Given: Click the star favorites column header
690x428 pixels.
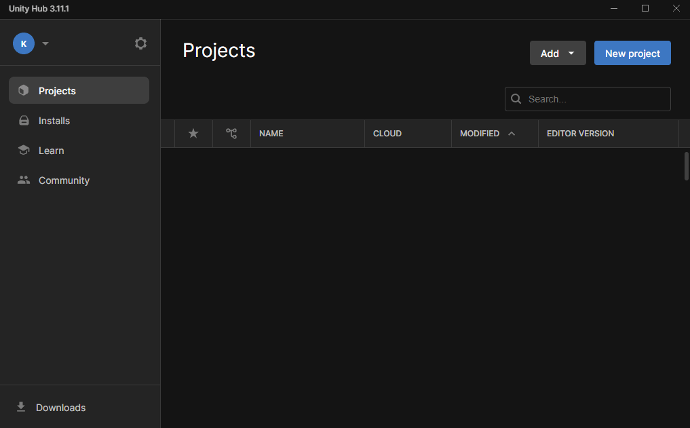Looking at the screenshot, I should point(193,134).
